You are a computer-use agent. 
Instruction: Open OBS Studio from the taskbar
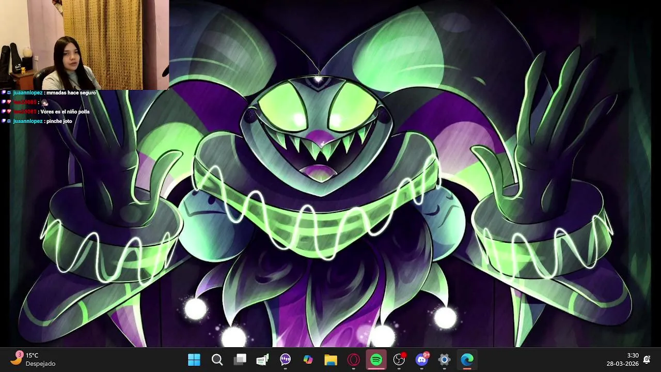click(x=399, y=360)
